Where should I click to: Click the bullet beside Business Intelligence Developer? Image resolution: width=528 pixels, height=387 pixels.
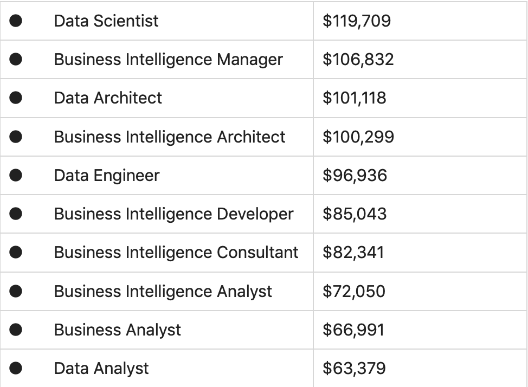[16, 214]
